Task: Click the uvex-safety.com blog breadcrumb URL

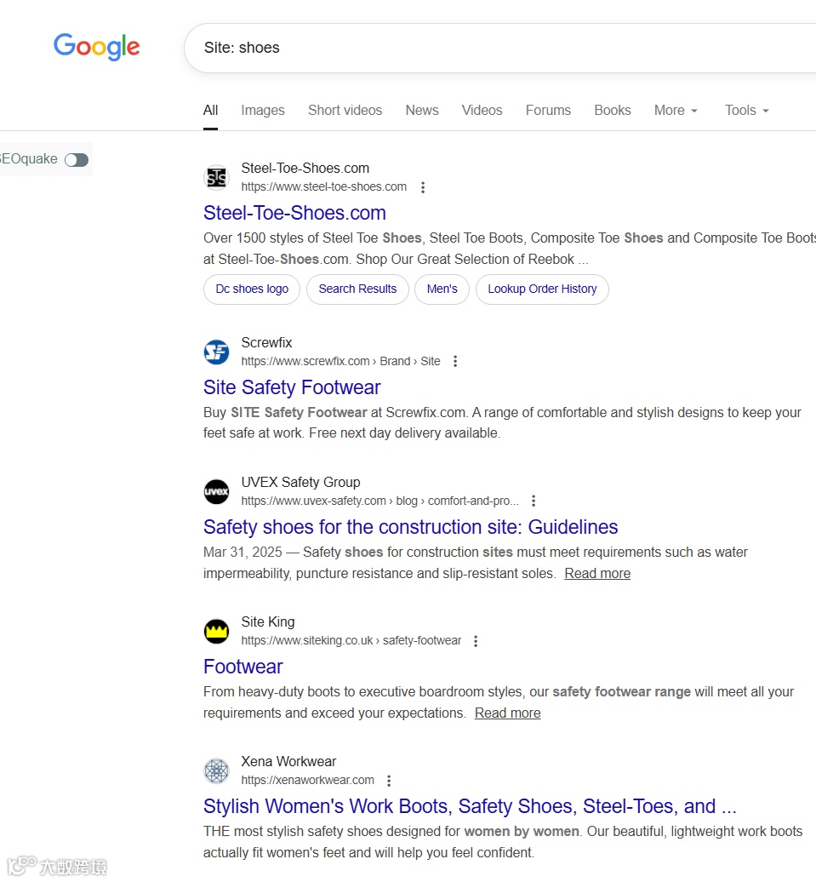Action: (x=380, y=501)
